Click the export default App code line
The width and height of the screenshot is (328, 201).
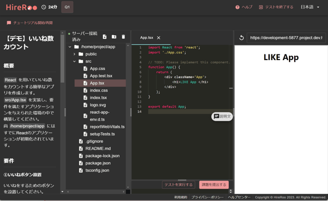167,107
